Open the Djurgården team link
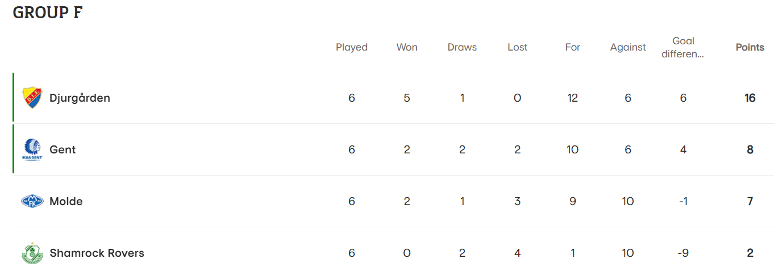The width and height of the screenshot is (774, 271). point(80,98)
